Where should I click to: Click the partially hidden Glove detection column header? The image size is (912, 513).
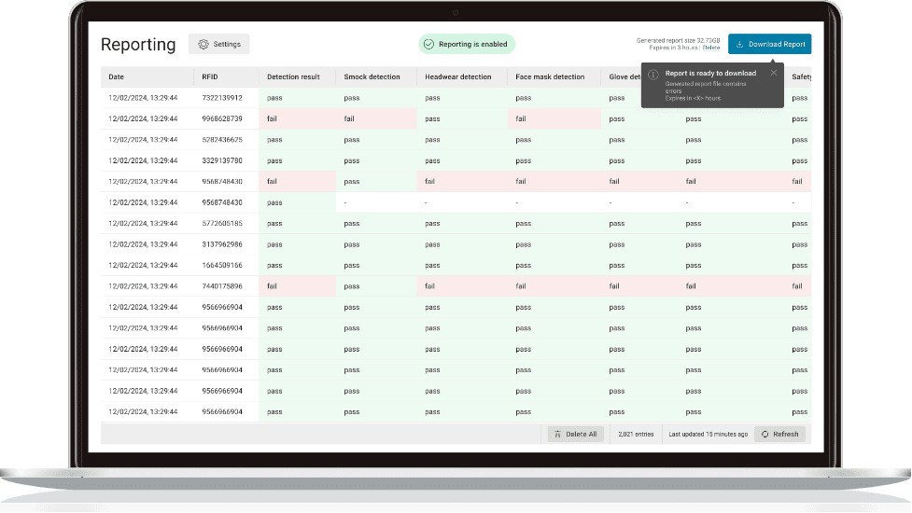point(623,76)
